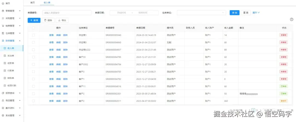Click the 仓库管理 warehouse icon

(3, 33)
